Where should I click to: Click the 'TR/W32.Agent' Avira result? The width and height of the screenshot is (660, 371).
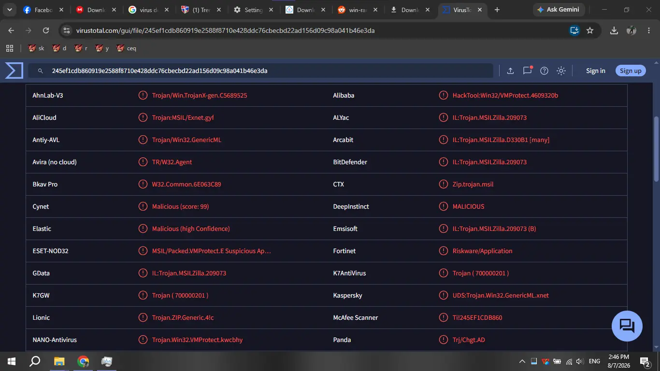tap(172, 162)
